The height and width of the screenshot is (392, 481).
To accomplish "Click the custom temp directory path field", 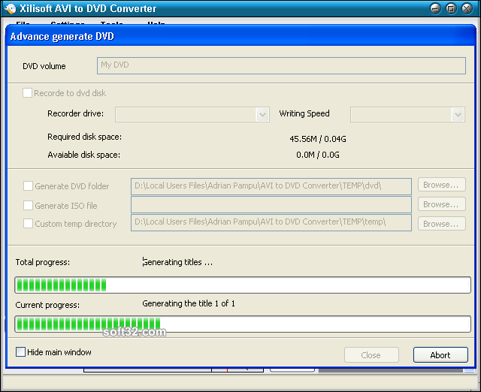I will pyautogui.click(x=271, y=223).
